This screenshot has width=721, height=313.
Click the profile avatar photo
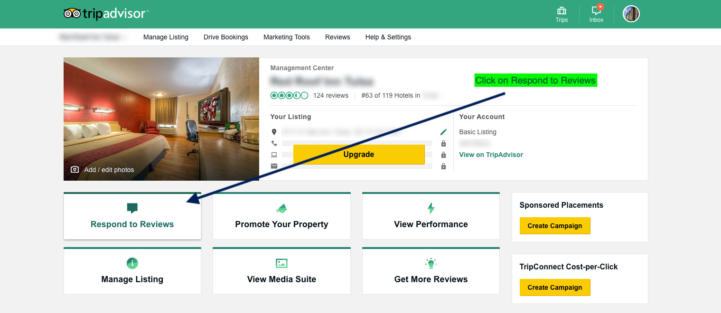tap(631, 14)
